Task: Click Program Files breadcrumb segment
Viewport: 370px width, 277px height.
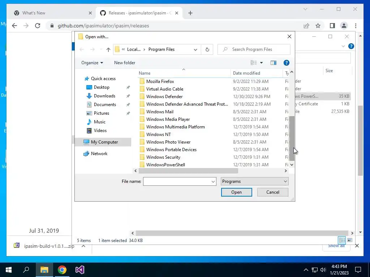Action: pos(162,49)
